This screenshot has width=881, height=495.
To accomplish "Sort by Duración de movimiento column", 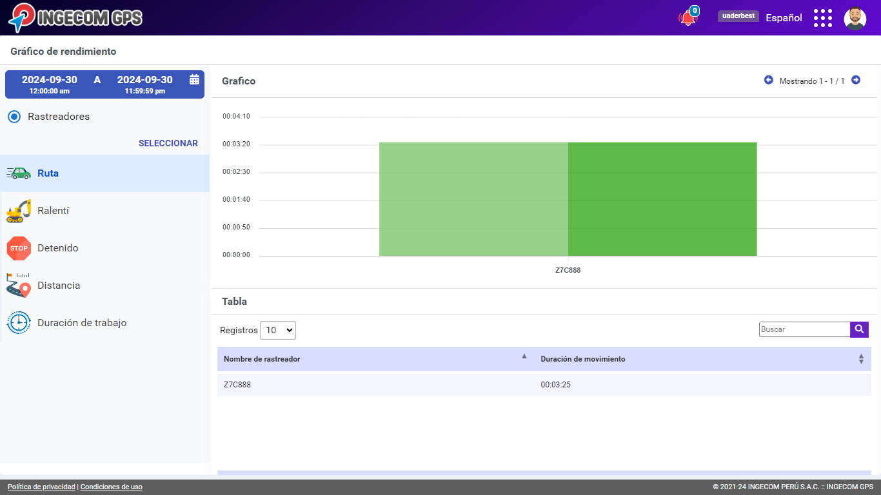I will [703, 359].
